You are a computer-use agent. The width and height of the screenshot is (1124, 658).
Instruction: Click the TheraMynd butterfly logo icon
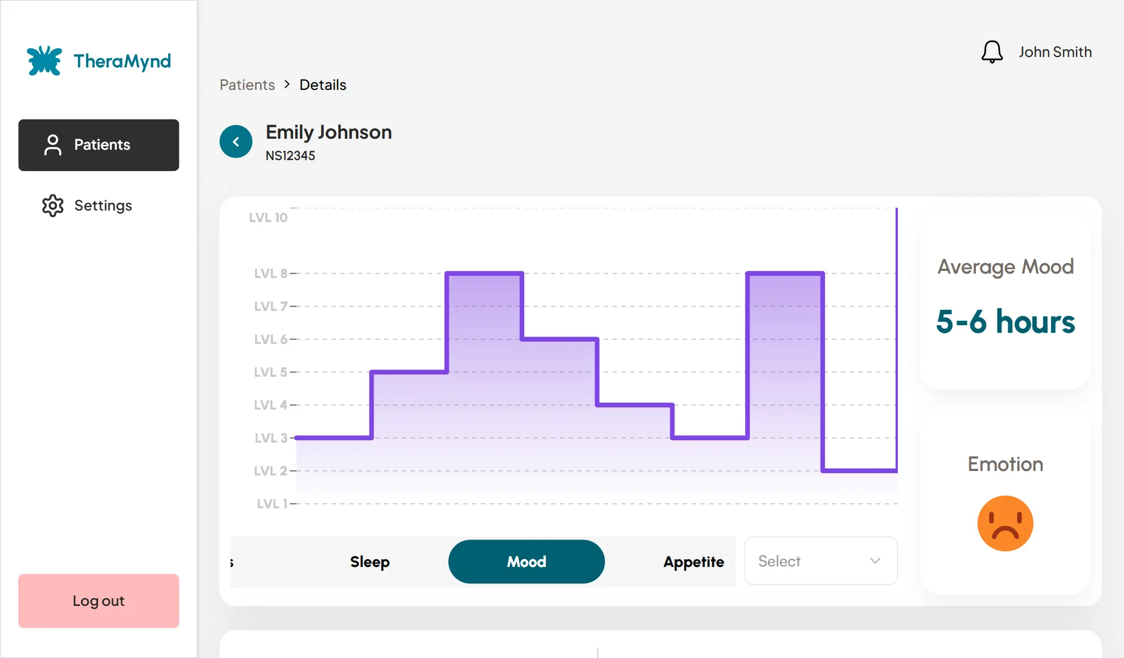44,60
